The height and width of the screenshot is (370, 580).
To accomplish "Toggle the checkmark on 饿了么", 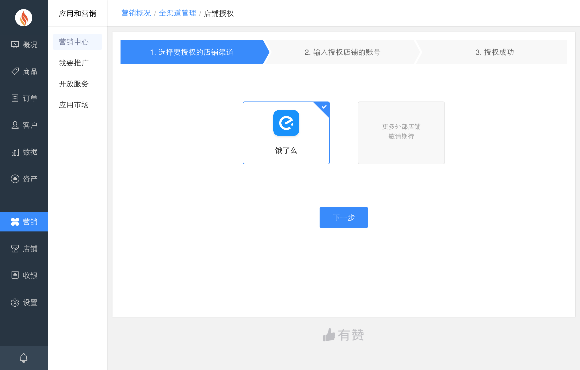I will pos(324,107).
